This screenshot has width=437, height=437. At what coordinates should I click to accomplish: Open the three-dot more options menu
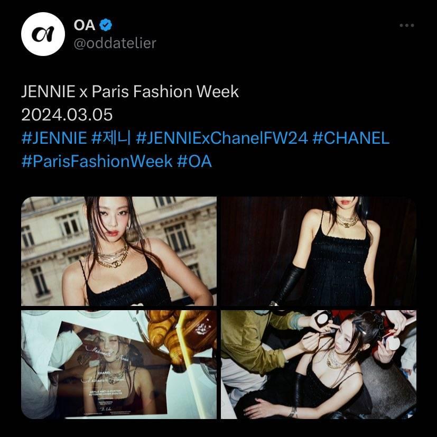click(x=407, y=25)
